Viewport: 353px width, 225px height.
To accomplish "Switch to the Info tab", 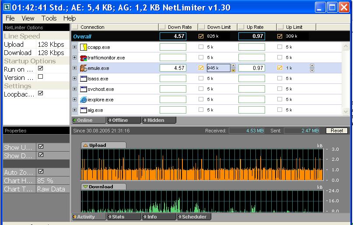I will (x=159, y=217).
